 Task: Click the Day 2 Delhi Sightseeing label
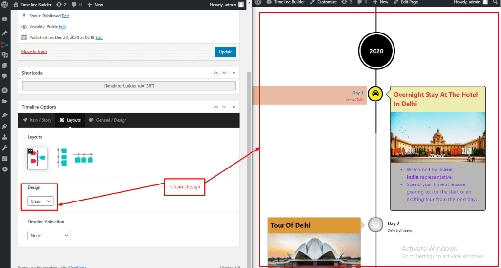coord(400,227)
